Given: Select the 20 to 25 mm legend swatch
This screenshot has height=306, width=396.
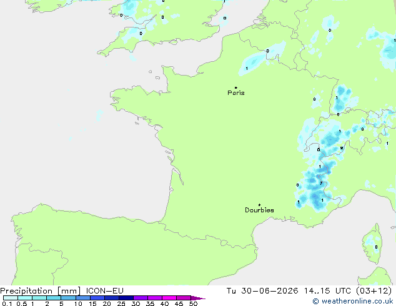Looking at the screenshot, I should click(112, 298).
